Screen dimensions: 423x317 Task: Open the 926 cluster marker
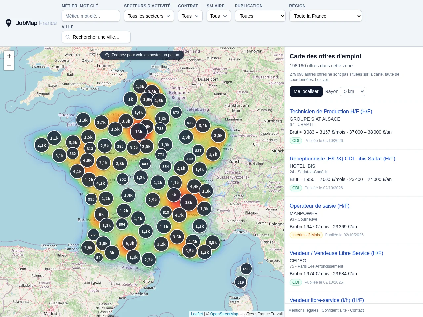click(x=190, y=123)
